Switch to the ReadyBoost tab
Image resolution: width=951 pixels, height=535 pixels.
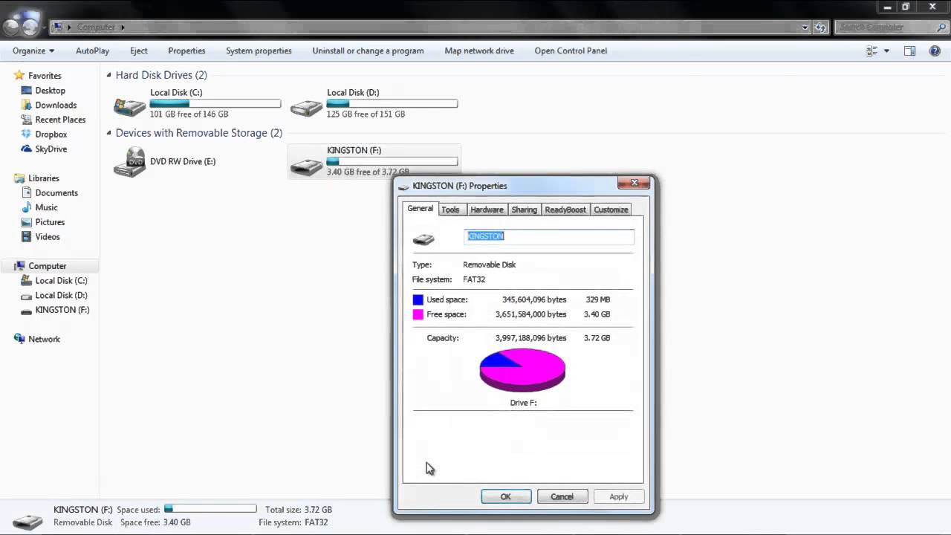click(x=565, y=210)
